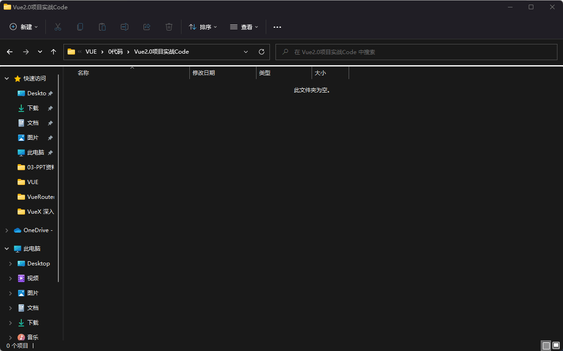Select Desktop under 此电脑

38,264
